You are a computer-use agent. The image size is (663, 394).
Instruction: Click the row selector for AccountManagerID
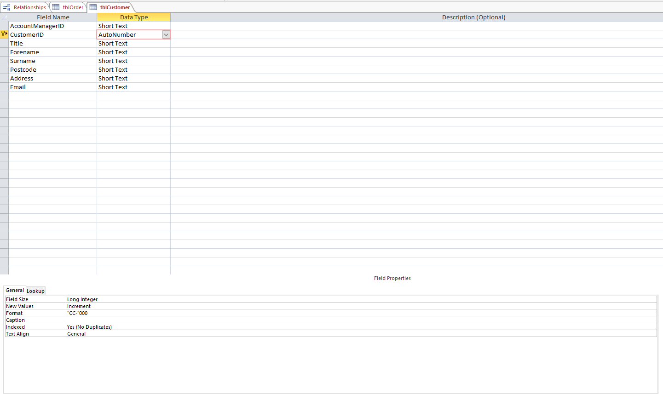(x=4, y=26)
